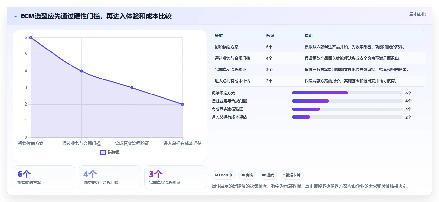This screenshot has width=439, height=202.
Task: Click the progress bar for 初始候选方案
Action: tap(347, 93)
